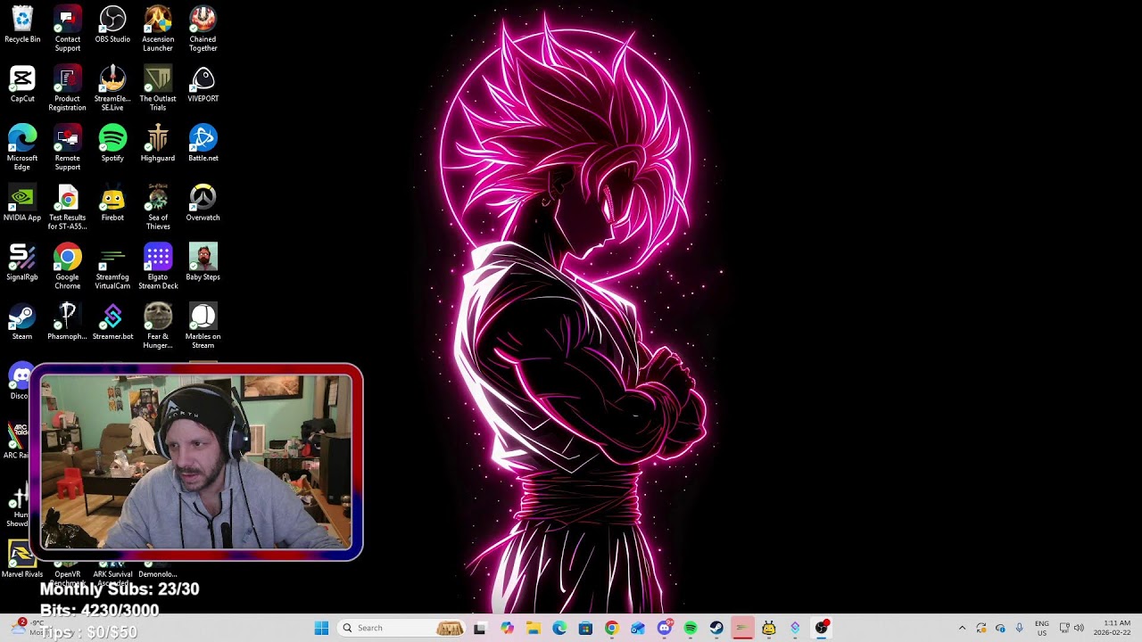Click the OneDrive cloud tray icon
The width and height of the screenshot is (1142, 642).
(x=1000, y=628)
